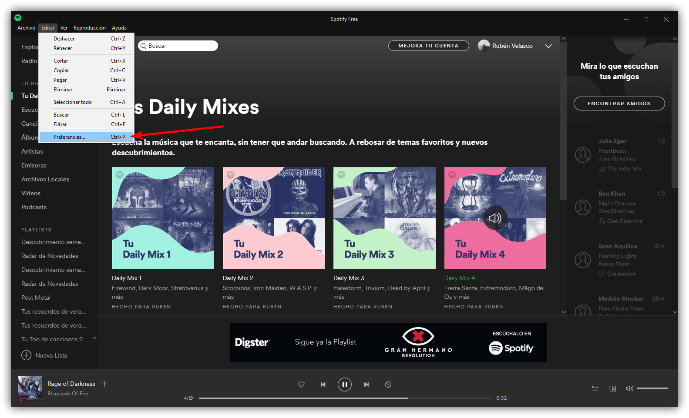Click the friend panel scroll-down arrow

(675, 312)
